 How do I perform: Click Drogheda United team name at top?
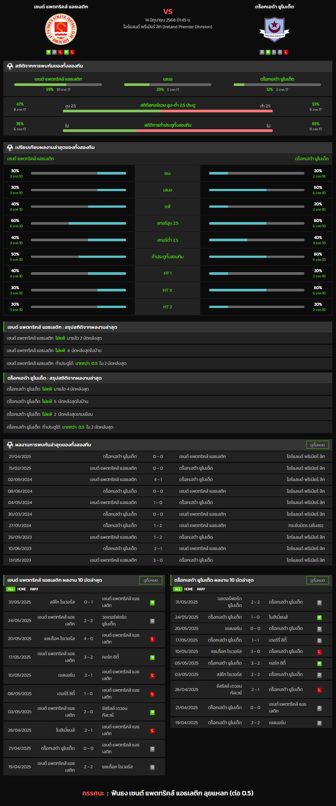[274, 7]
